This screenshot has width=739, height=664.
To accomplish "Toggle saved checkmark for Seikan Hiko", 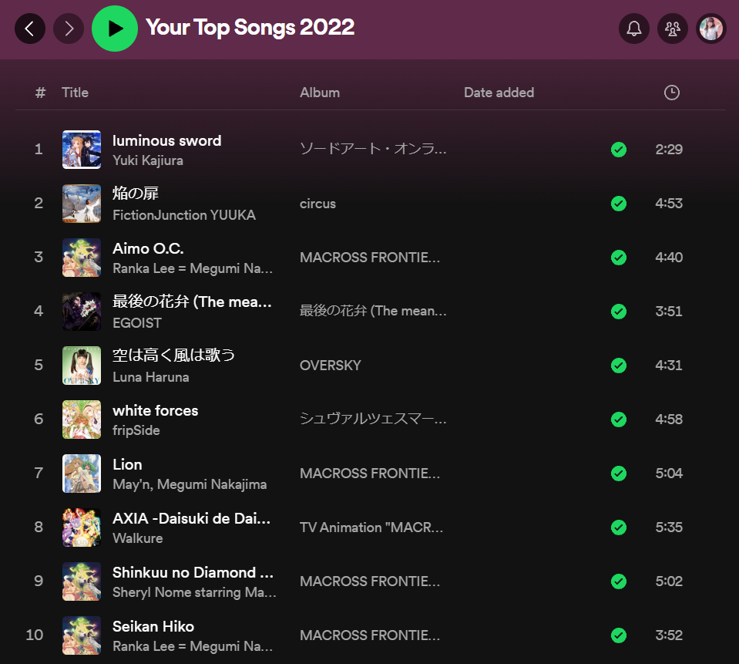I will click(x=618, y=635).
